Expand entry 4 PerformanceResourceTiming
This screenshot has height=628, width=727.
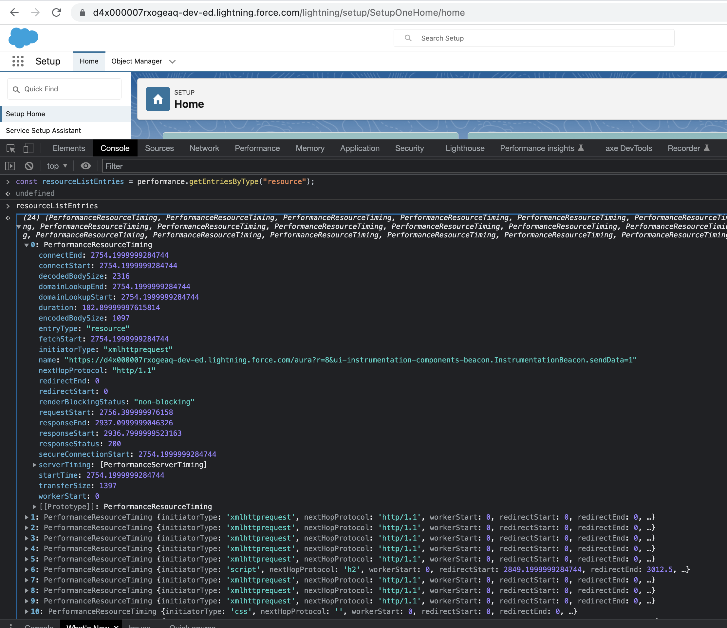pyautogui.click(x=26, y=549)
